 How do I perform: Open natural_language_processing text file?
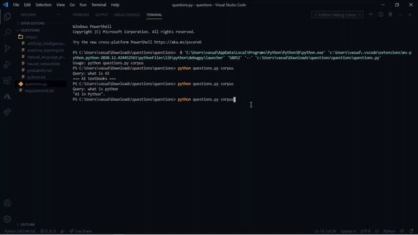pyautogui.click(x=46, y=57)
